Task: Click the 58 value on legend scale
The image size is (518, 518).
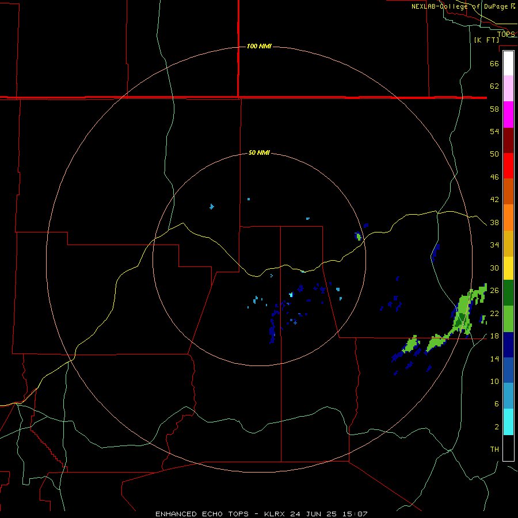Action: point(494,109)
